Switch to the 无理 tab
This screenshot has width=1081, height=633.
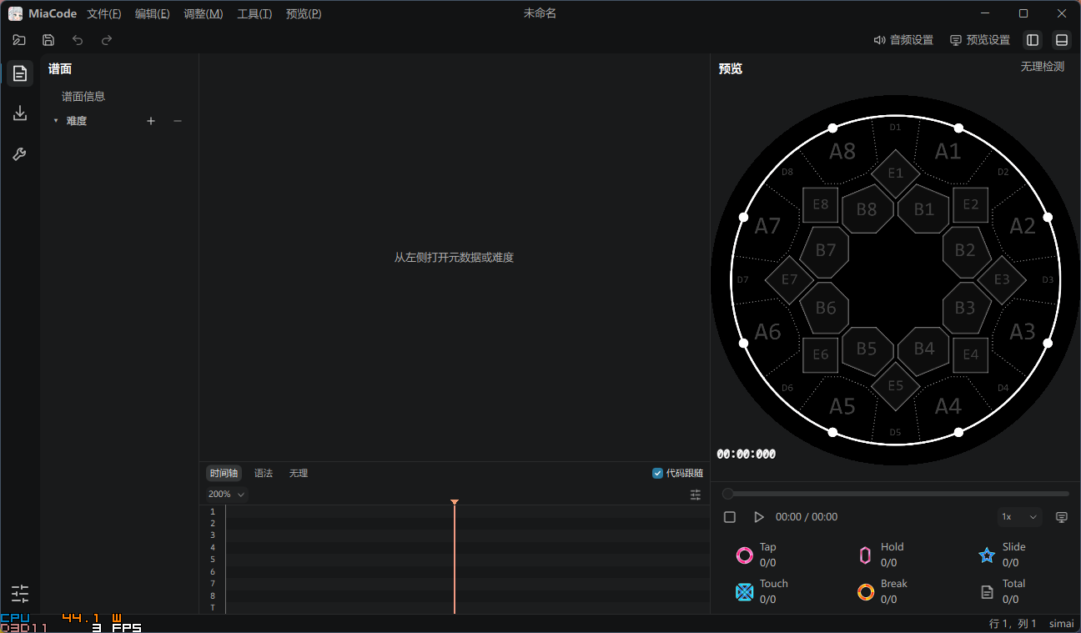point(299,473)
